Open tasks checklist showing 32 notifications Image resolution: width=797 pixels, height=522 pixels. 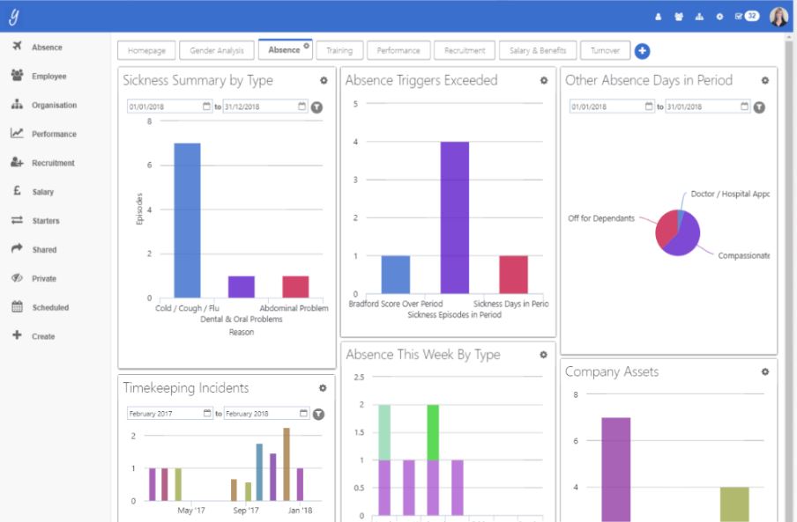pyautogui.click(x=747, y=16)
